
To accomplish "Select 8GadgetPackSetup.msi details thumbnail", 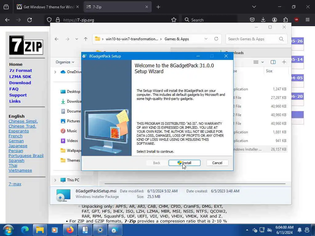I will click(x=63, y=195).
